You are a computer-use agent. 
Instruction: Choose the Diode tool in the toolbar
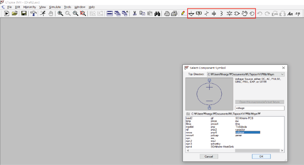pos(229,14)
